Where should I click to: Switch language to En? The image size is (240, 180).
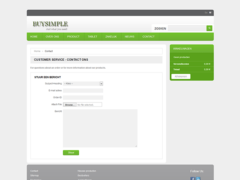point(206,13)
